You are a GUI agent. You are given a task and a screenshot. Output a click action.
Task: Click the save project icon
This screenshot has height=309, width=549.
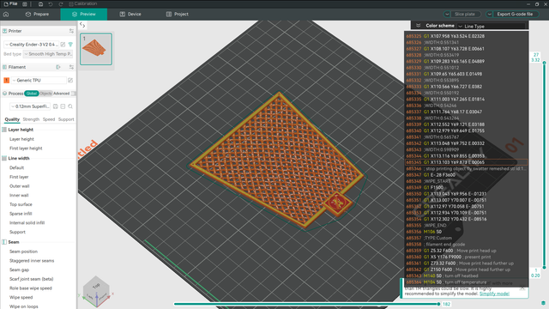tap(40, 3)
